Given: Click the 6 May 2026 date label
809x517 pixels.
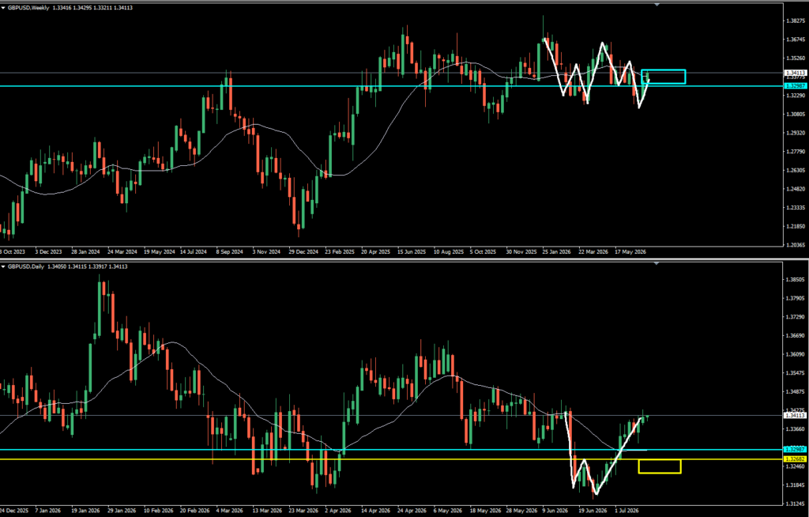Looking at the screenshot, I should [447, 511].
